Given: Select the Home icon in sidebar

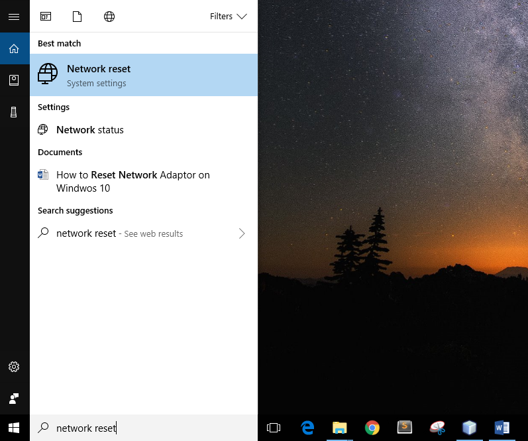Looking at the screenshot, I should click(x=14, y=48).
